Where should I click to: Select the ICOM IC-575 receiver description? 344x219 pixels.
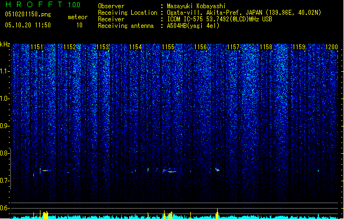pyautogui.click(x=219, y=19)
